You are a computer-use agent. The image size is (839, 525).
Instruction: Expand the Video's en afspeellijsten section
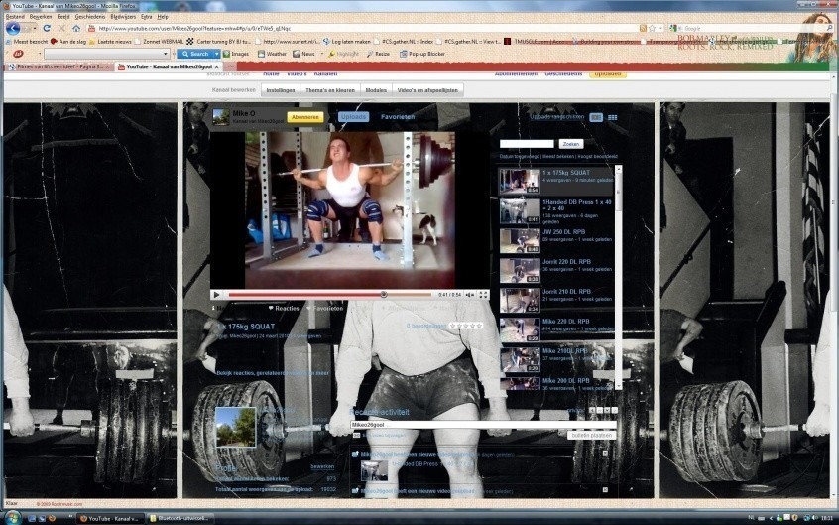point(426,89)
